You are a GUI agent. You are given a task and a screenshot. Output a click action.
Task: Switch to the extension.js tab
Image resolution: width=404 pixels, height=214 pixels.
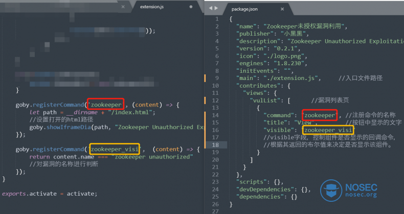[152, 7]
